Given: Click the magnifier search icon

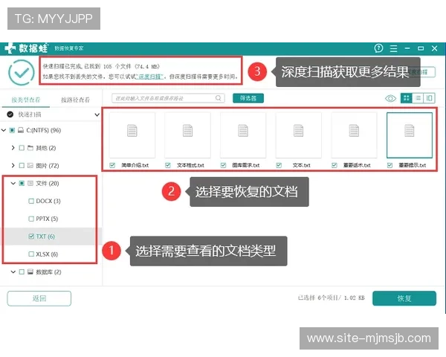Looking at the screenshot, I should tap(218, 98).
